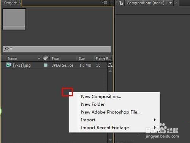
Task: Sort by Type column header
Action: (55, 58)
